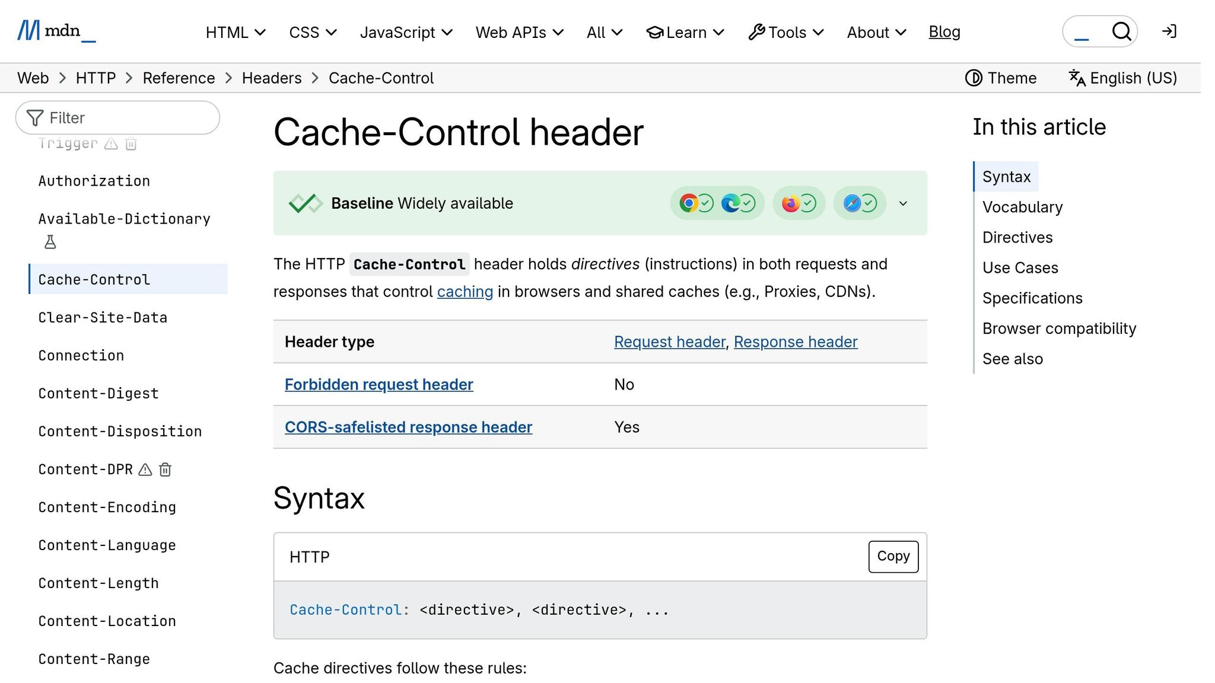Open the Theme switcher button
The height and width of the screenshot is (683, 1215).
tap(1001, 78)
